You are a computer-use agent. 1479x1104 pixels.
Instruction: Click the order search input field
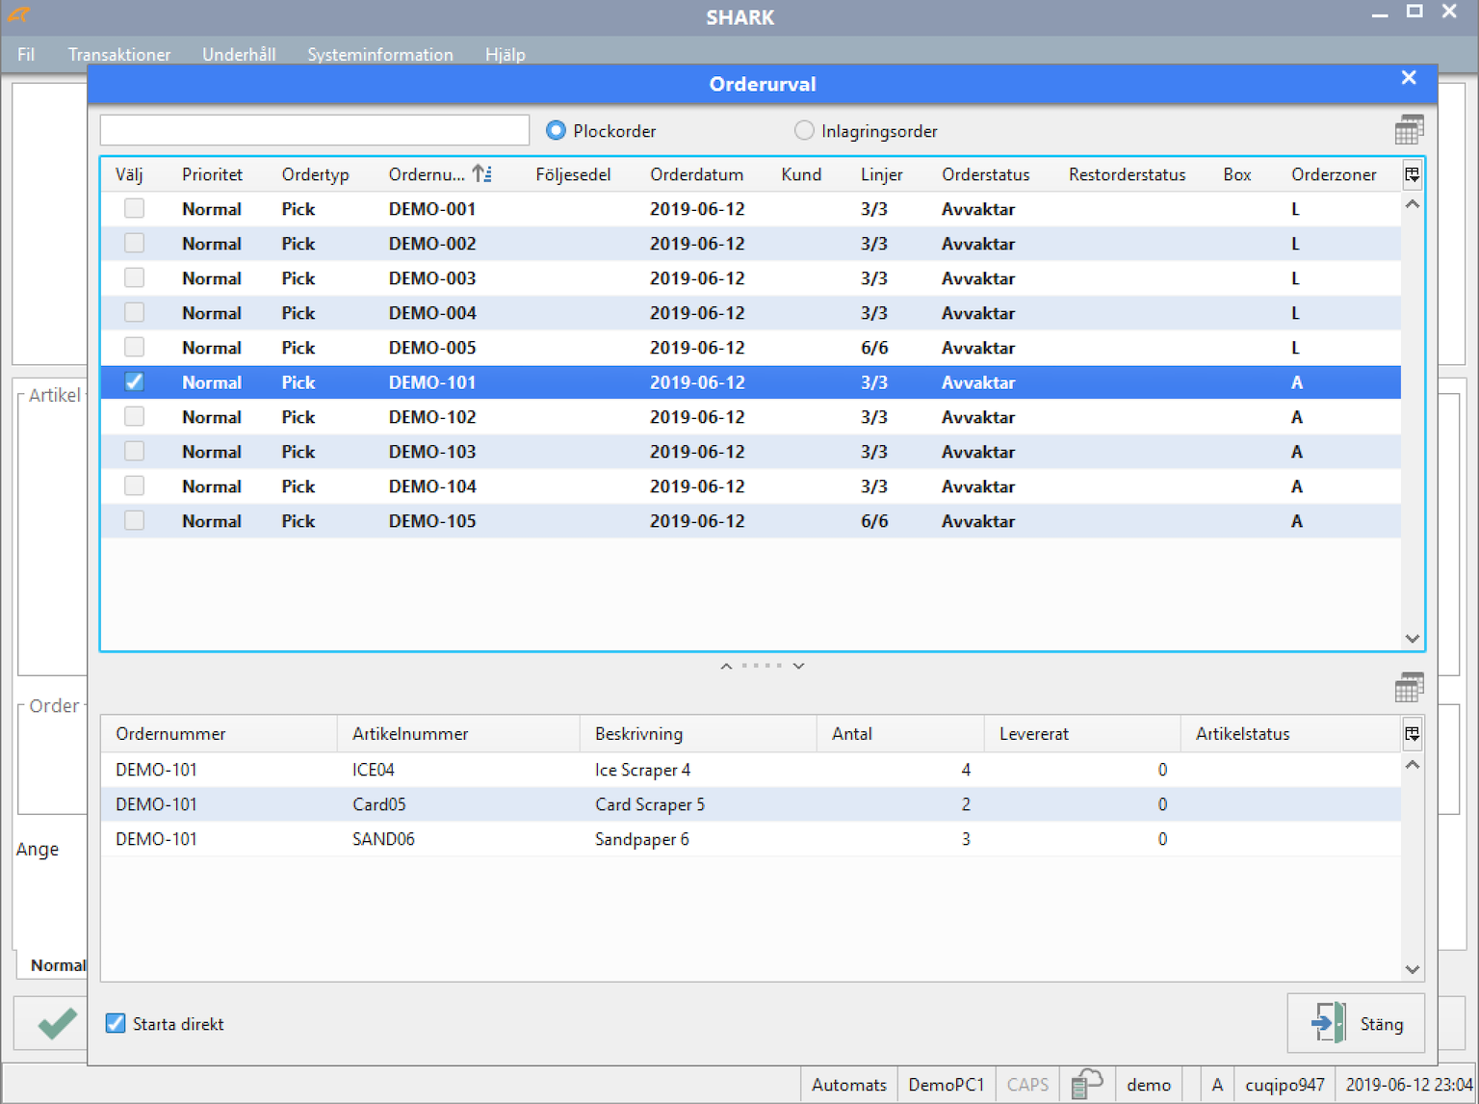tap(315, 130)
